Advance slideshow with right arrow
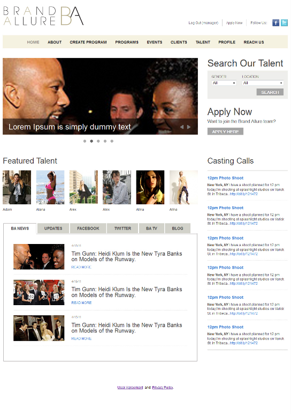Viewport: 291px width, 414px height. point(189,127)
